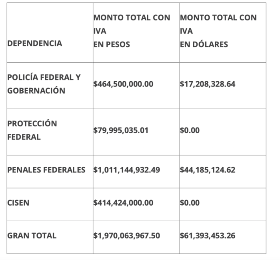This screenshot has width=280, height=260.
Task: Click the word PROTECCIÓN
Action: (x=32, y=123)
